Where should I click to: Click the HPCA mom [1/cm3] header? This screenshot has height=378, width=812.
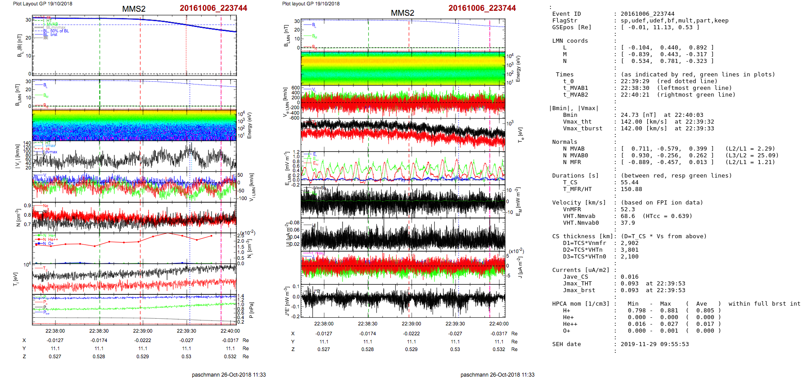pyautogui.click(x=581, y=304)
